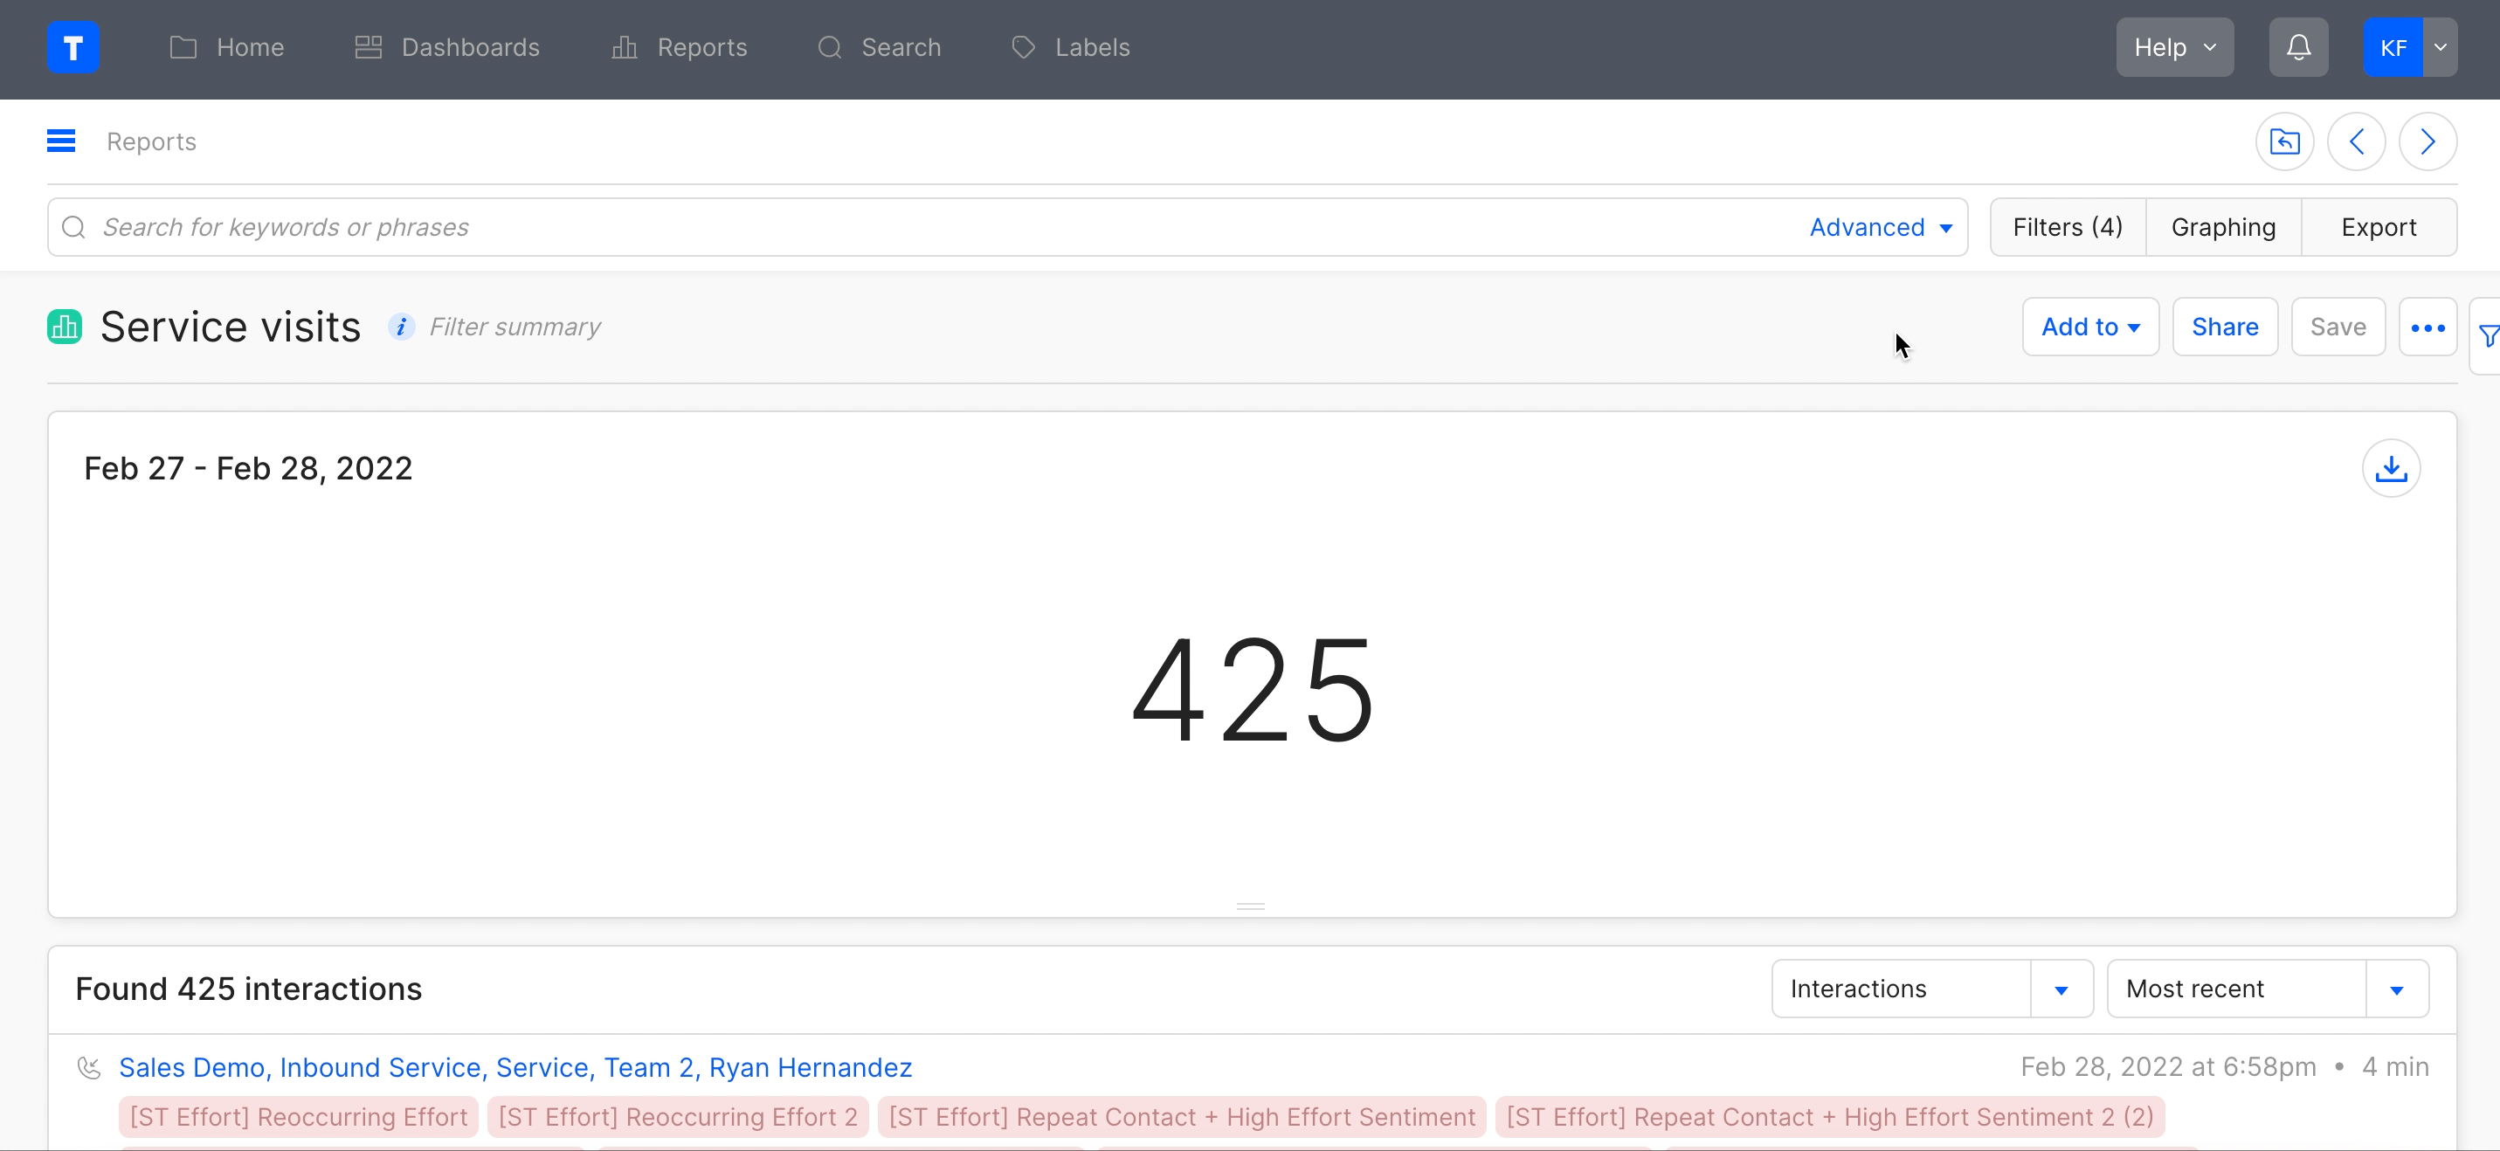
Task: Open the Most recent sort dropdown
Action: pos(2396,989)
